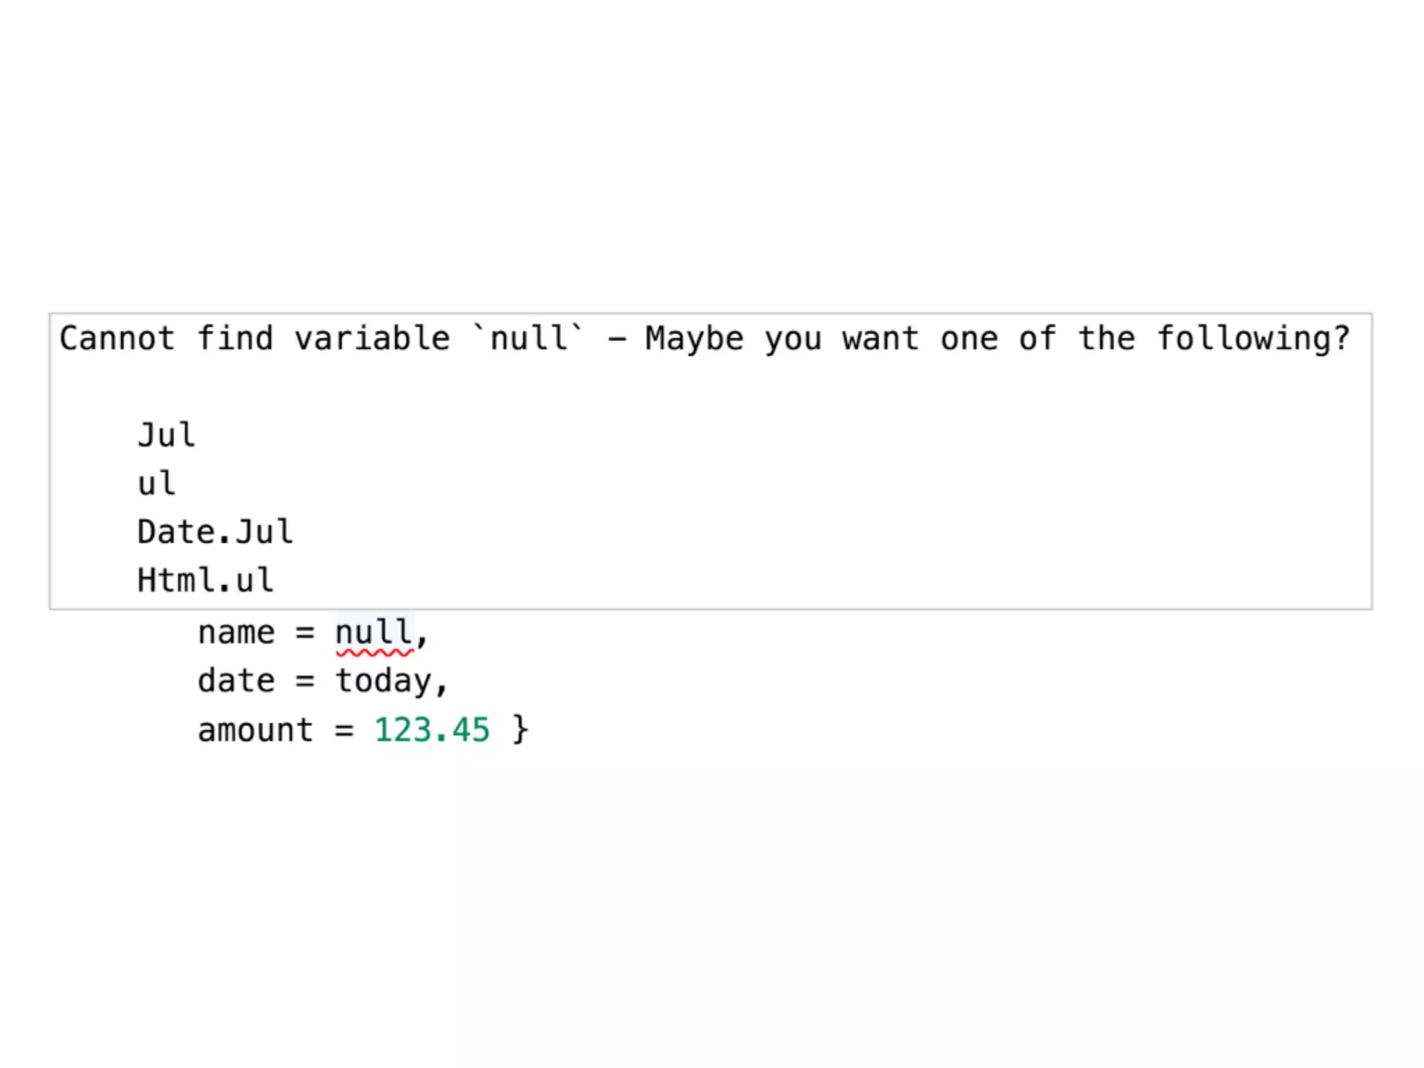Choose the Html.ul suggestion

(x=205, y=580)
